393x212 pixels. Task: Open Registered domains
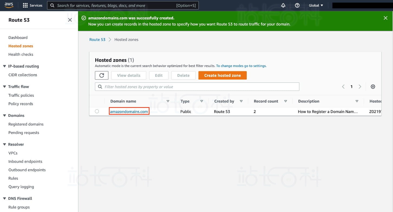click(26, 124)
